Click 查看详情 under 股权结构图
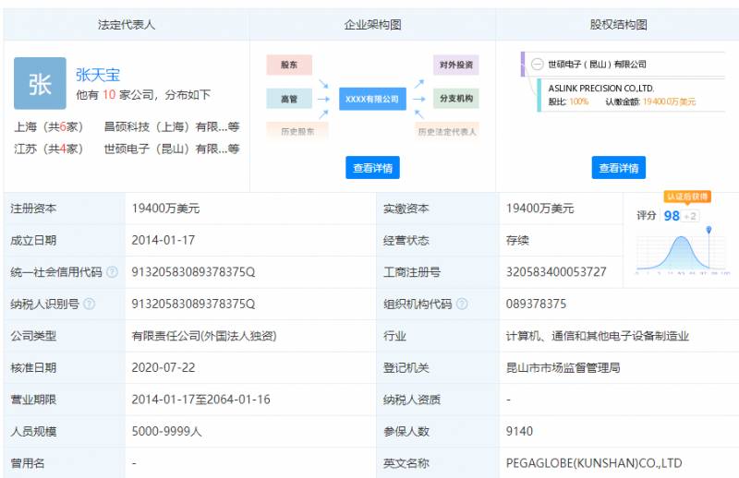 click(618, 168)
